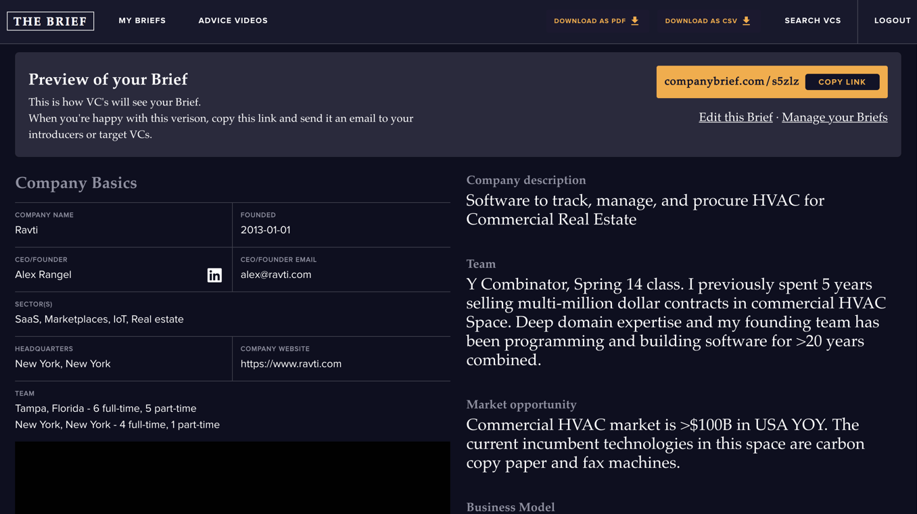
Task: Click the Team heading in right column
Action: pos(481,264)
